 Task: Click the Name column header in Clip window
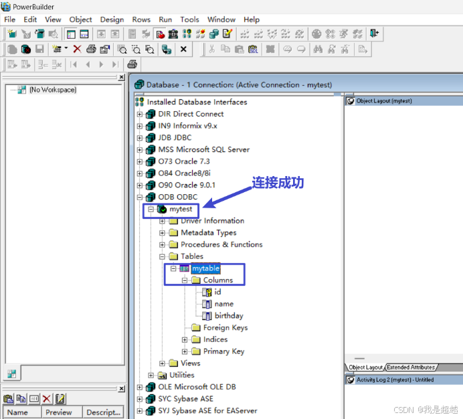(x=22, y=412)
